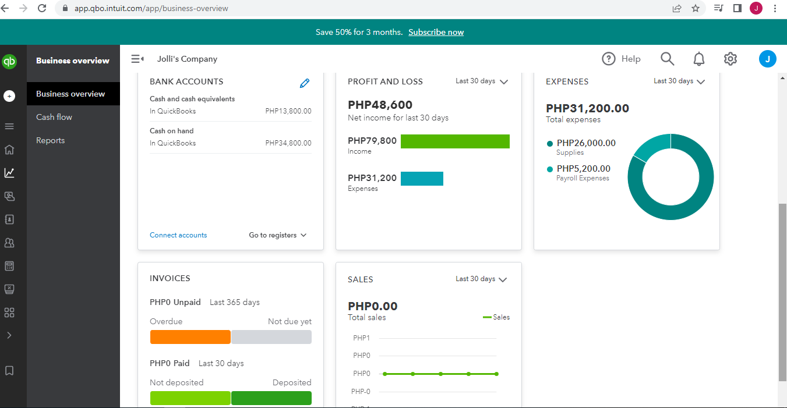Click the search magnifier icon

click(x=667, y=59)
